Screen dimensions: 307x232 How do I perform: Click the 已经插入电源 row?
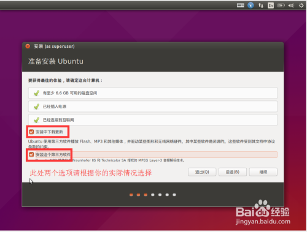tap(153, 107)
